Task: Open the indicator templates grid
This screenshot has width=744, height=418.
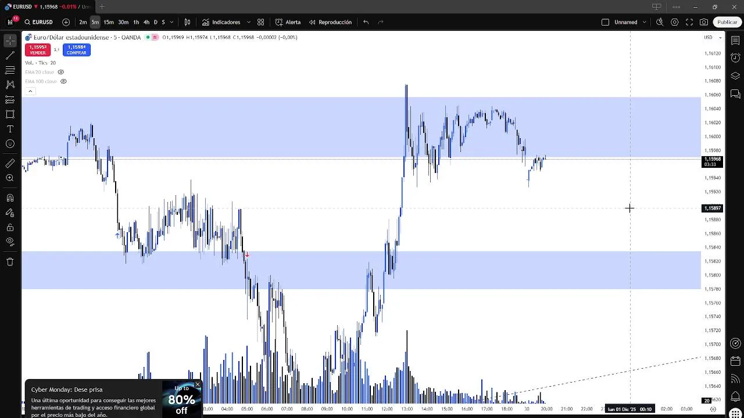Action: [x=260, y=22]
